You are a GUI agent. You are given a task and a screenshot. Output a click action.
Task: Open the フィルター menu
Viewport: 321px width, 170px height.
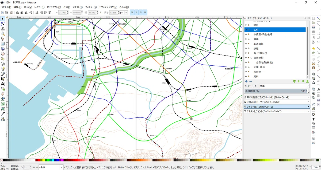[91, 7]
